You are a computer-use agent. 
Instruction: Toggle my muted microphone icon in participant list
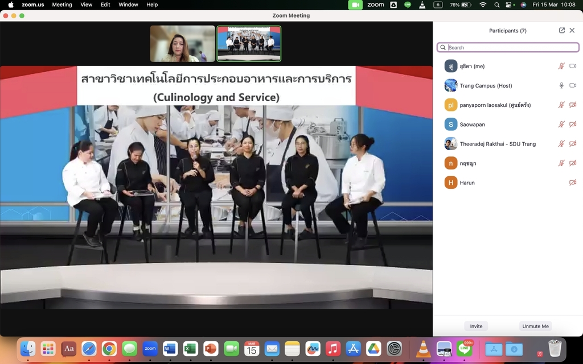pyautogui.click(x=561, y=67)
